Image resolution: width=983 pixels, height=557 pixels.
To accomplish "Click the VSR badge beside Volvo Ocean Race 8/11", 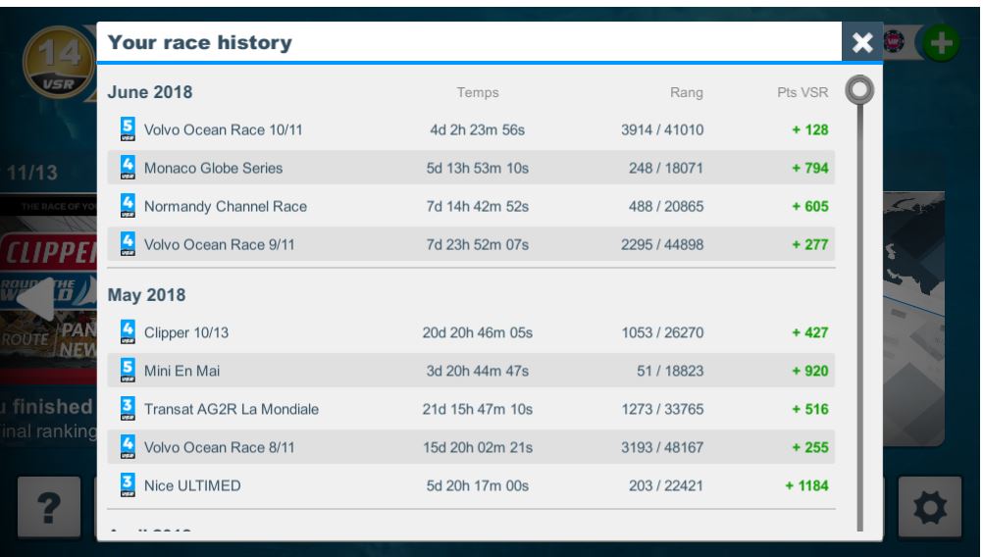I will pyautogui.click(x=128, y=447).
